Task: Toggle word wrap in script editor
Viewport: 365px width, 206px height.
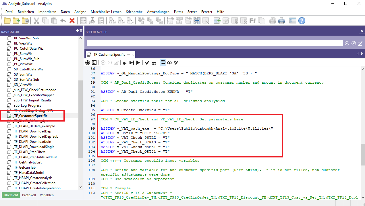Action: [163, 63]
